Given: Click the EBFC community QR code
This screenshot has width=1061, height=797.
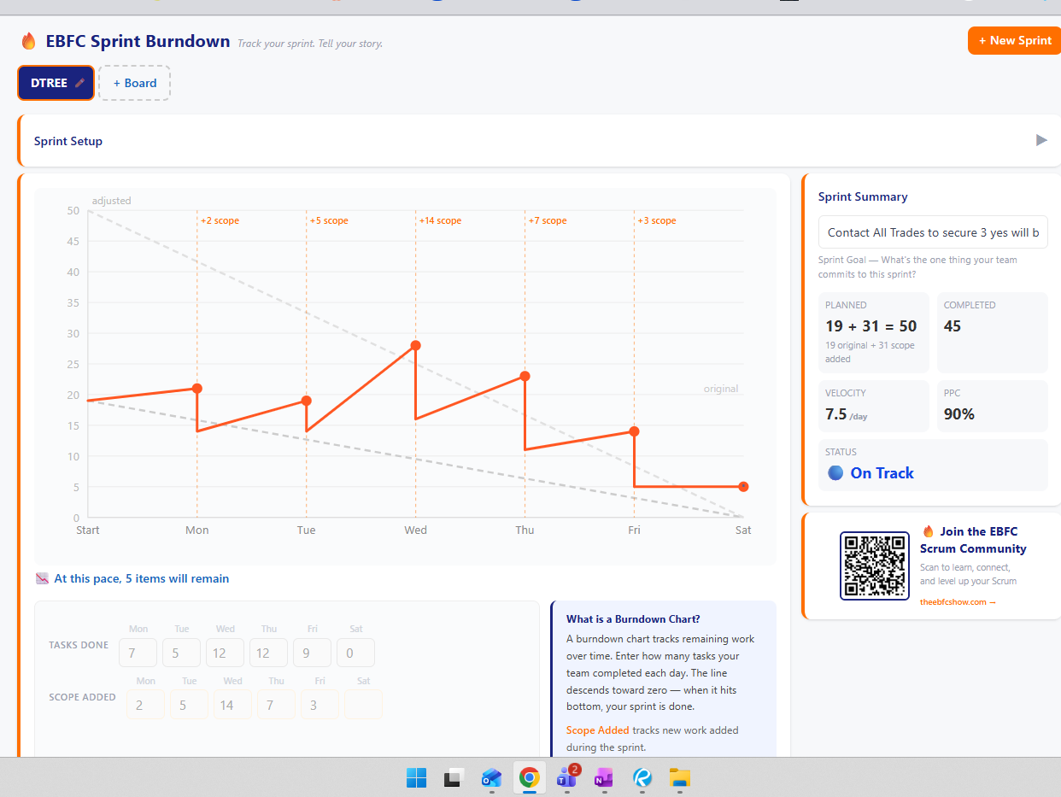Looking at the screenshot, I should click(875, 566).
